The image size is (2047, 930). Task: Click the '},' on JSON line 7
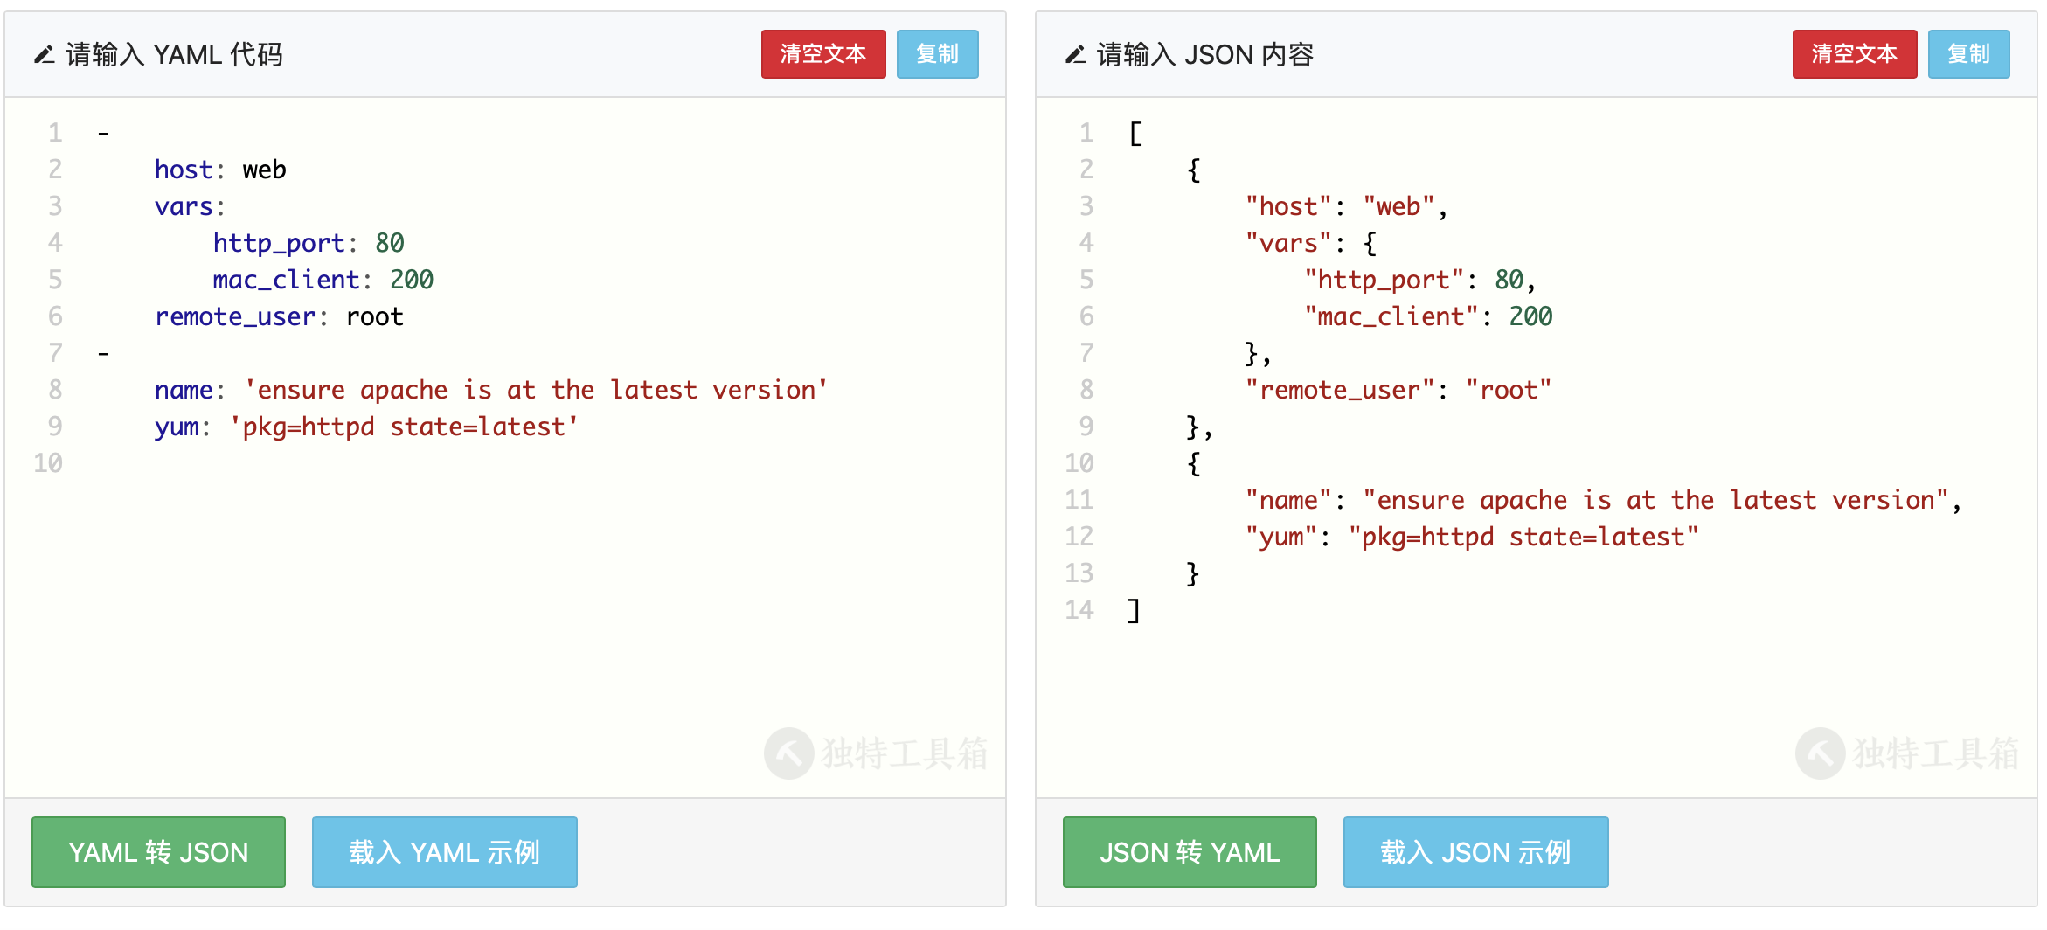click(x=1258, y=354)
